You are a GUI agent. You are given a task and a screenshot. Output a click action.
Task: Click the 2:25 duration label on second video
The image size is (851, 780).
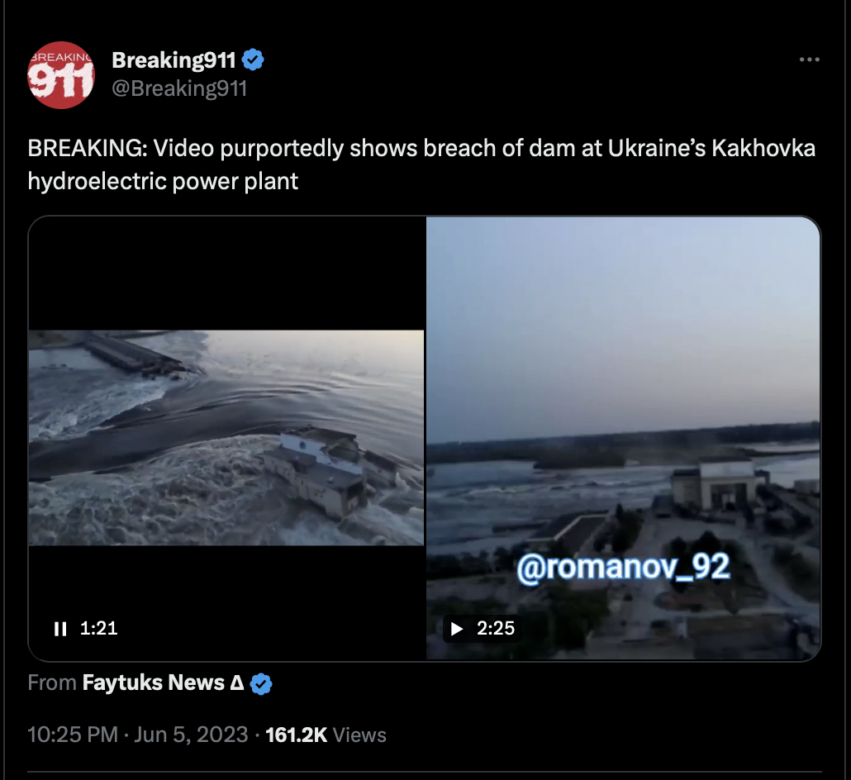[496, 629]
